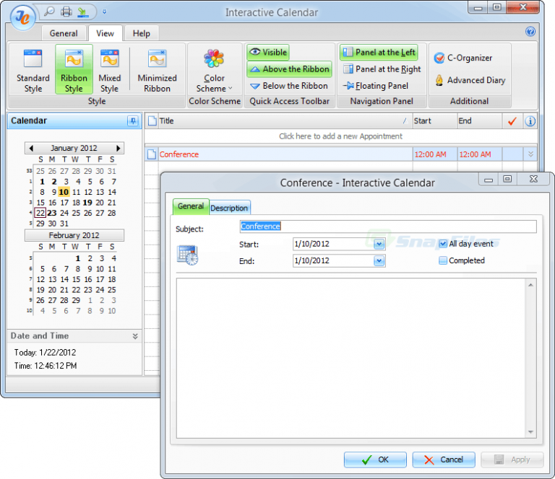The width and height of the screenshot is (555, 479).
Task: Sort by the Title column header
Action: tap(285, 120)
